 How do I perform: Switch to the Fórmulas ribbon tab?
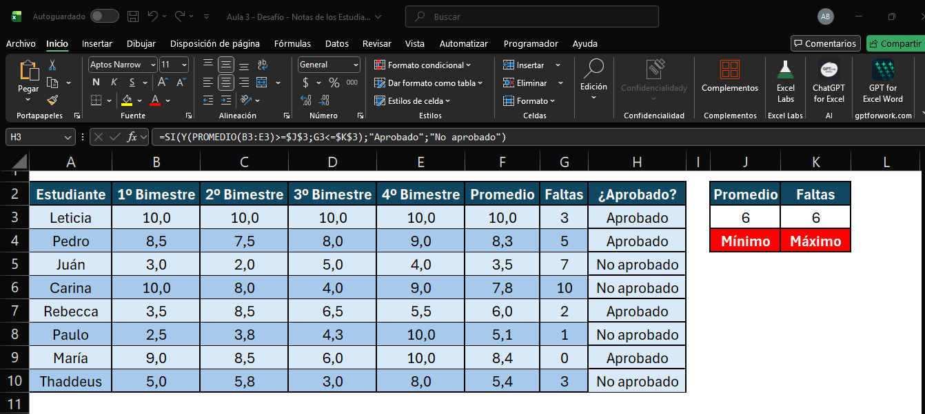[292, 43]
